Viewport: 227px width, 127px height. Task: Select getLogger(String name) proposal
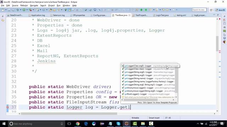point(148,78)
